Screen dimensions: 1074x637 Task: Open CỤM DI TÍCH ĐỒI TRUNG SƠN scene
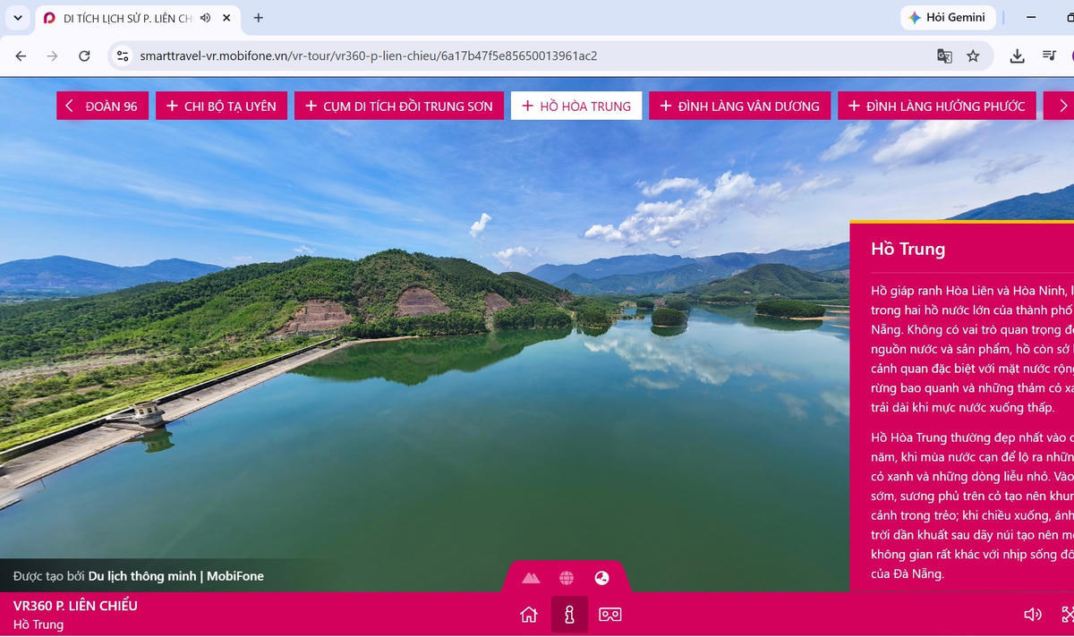[x=399, y=106]
